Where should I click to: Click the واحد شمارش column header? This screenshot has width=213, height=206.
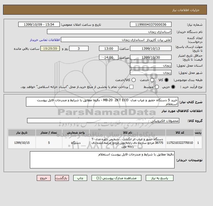tap(76, 132)
